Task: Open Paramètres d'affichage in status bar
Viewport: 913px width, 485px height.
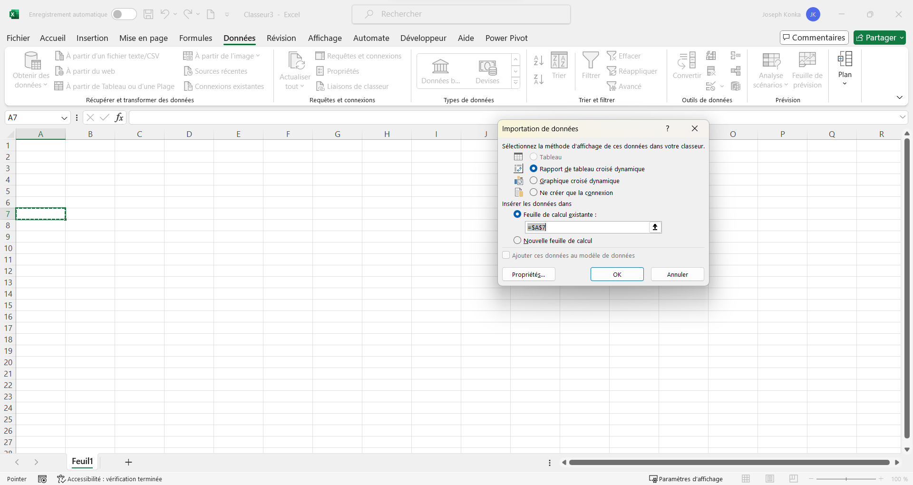Action: [x=686, y=479]
